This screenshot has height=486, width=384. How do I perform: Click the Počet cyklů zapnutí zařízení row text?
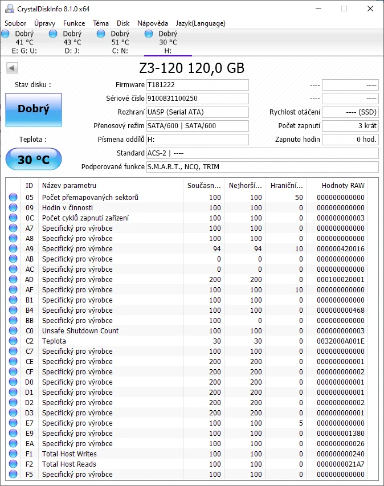pyautogui.click(x=85, y=218)
